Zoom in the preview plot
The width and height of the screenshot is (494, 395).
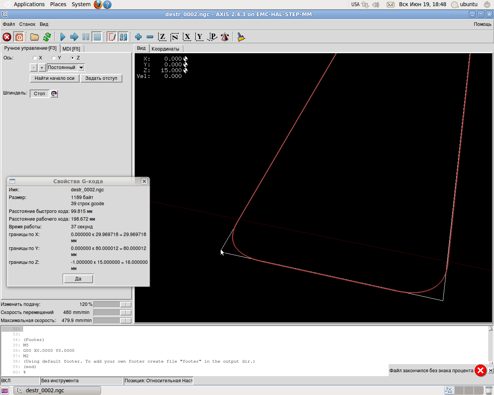[x=138, y=37]
